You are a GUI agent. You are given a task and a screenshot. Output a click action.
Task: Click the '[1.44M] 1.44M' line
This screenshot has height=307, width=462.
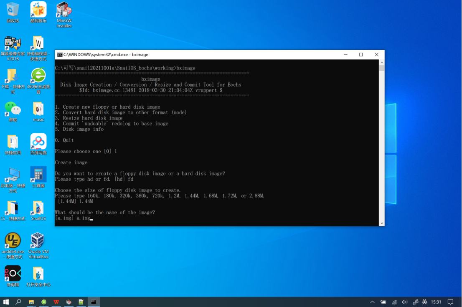(76, 201)
